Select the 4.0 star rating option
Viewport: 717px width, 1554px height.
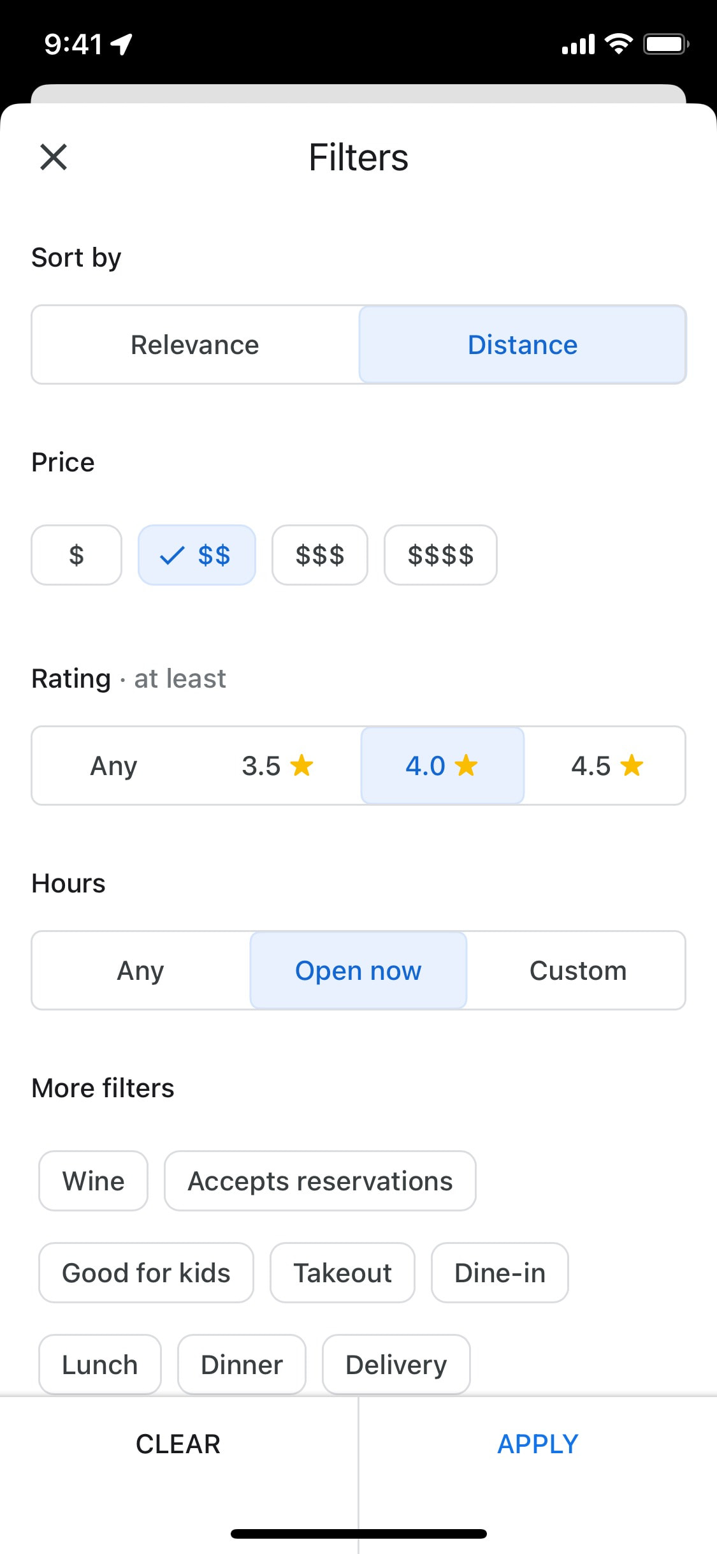point(442,766)
